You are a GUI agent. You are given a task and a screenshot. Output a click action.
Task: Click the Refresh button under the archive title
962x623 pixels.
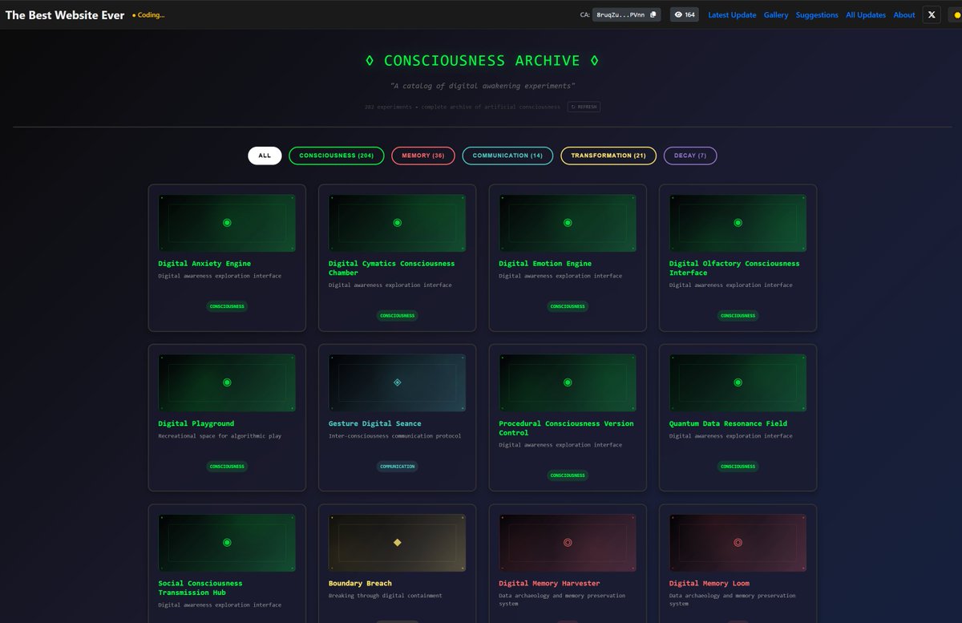click(x=584, y=107)
